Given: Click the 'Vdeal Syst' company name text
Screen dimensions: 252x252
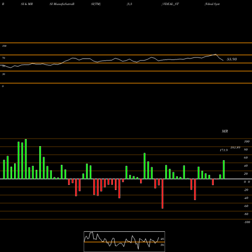Looking at the screenshot, I should tap(212, 4).
